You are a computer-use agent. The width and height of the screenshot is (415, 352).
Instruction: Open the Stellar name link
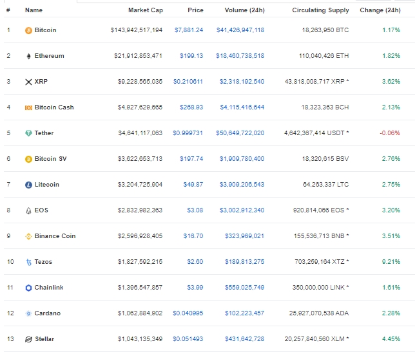[44, 339]
